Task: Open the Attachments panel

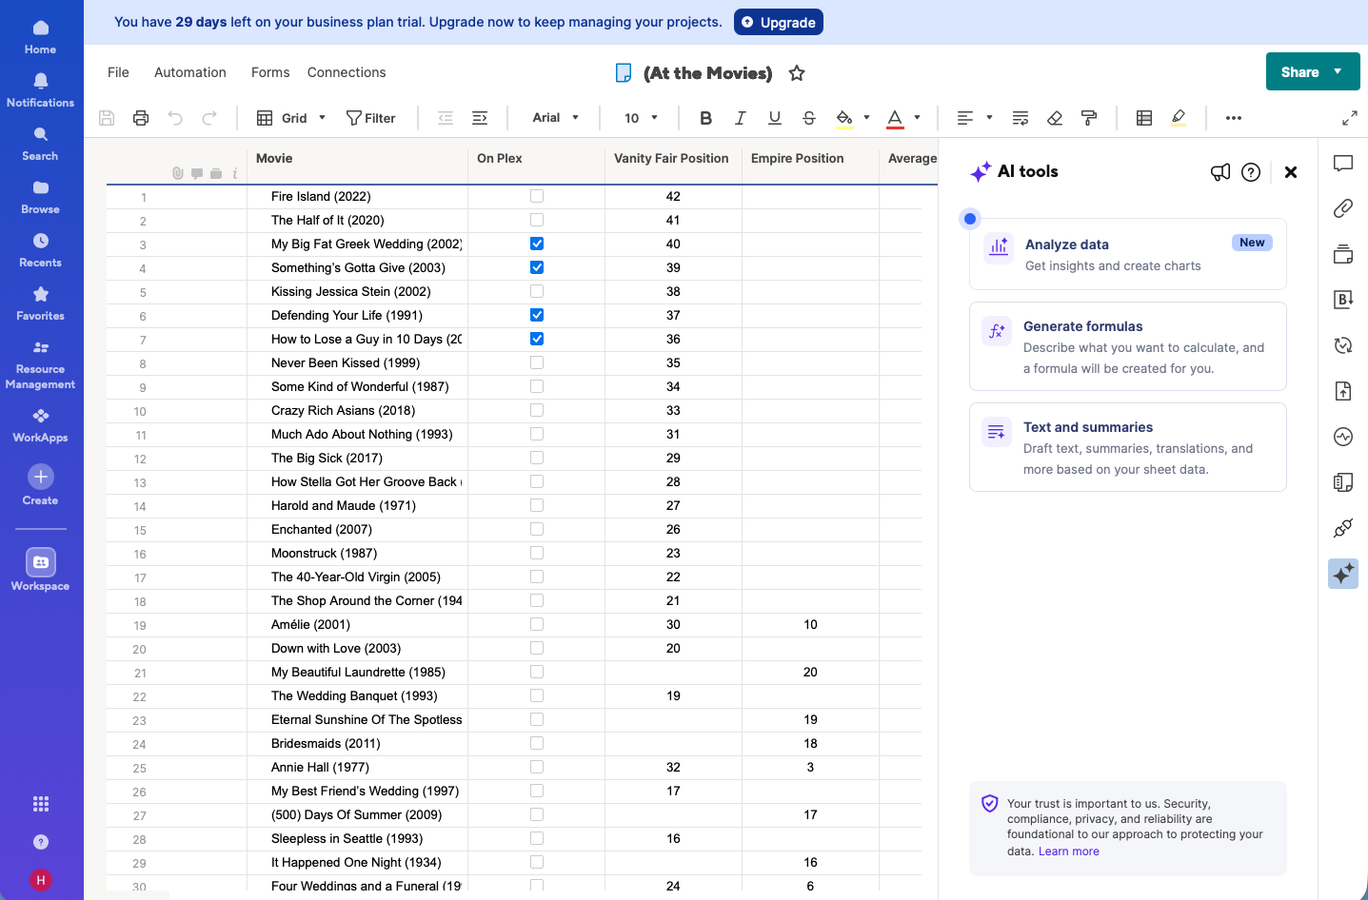Action: [x=1343, y=208]
